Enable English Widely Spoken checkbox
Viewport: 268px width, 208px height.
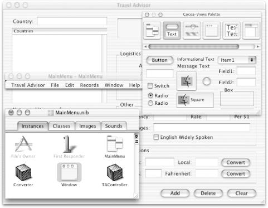[156, 137]
